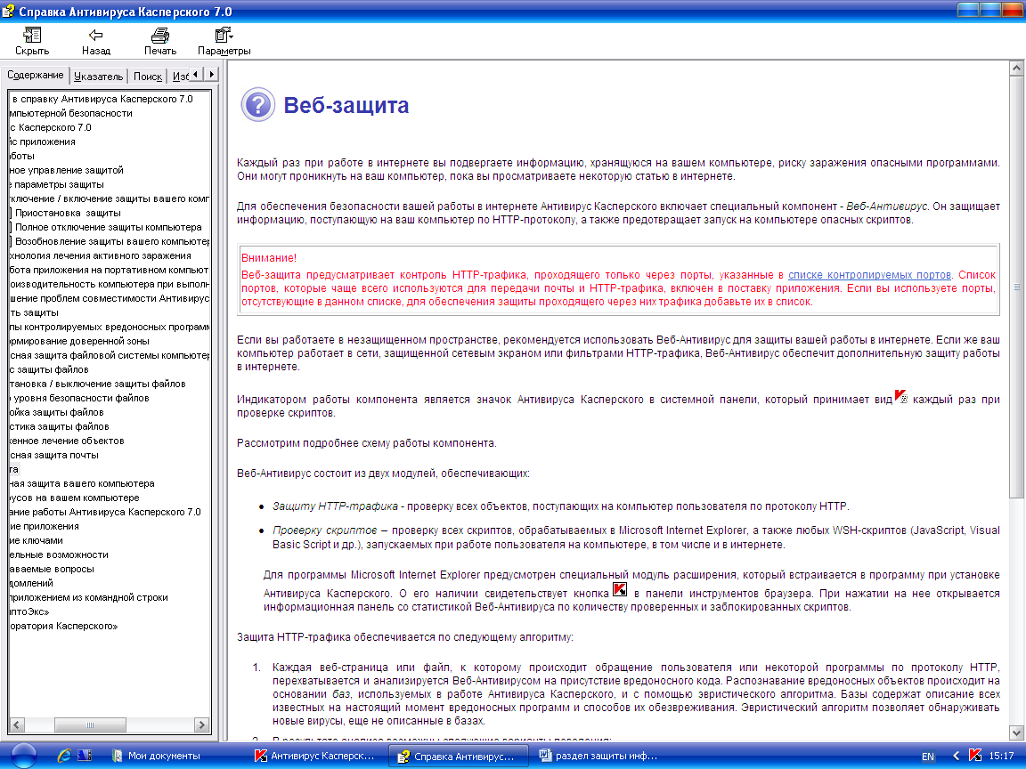Viewport: 1026px width, 769px height.
Task: Select the 'справку Антивируса Касперского 7.0' tree item
Action: pos(102,99)
